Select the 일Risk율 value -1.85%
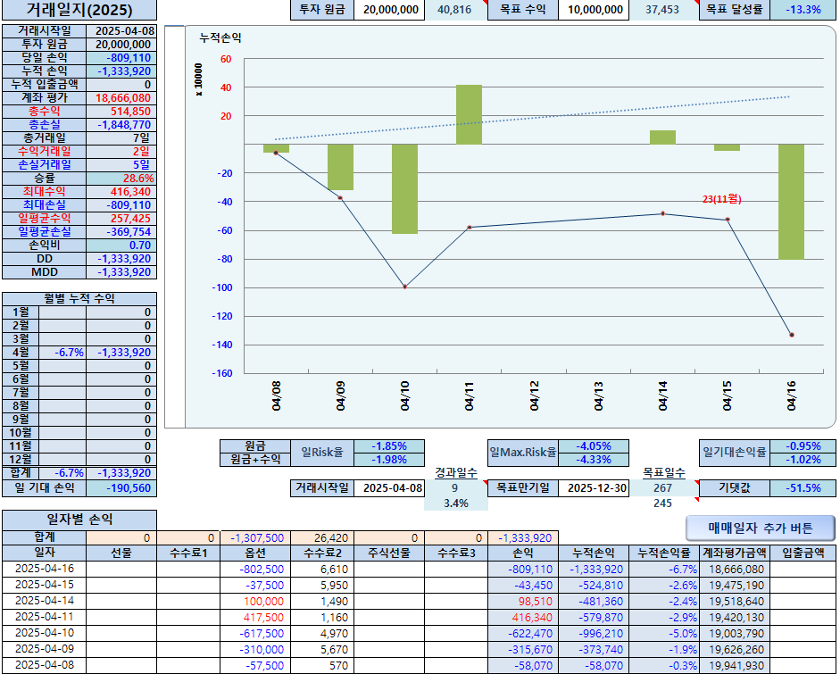This screenshot has width=840, height=674. tap(389, 446)
